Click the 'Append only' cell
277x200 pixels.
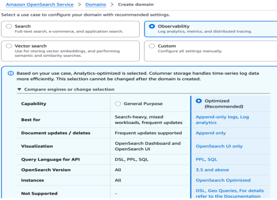click(211, 133)
